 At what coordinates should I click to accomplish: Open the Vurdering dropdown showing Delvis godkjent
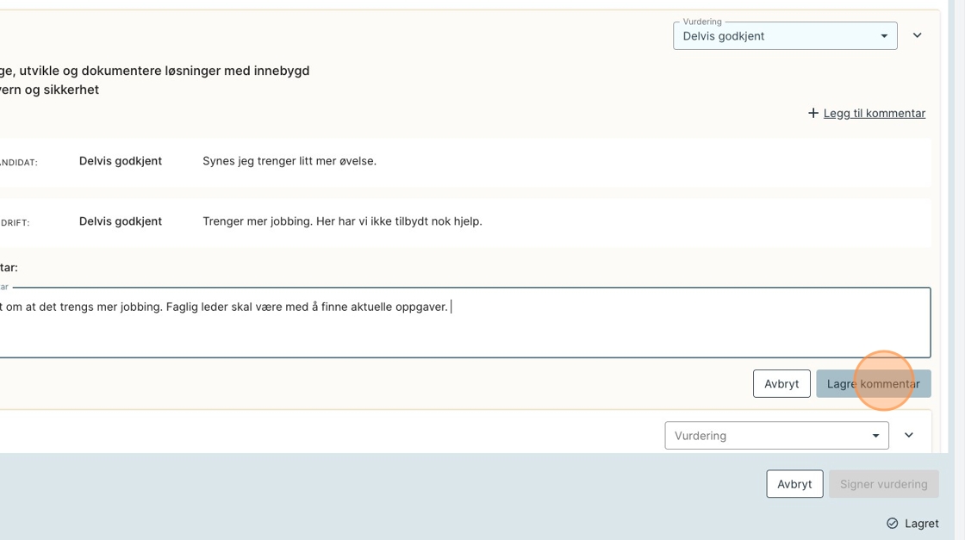click(x=775, y=36)
